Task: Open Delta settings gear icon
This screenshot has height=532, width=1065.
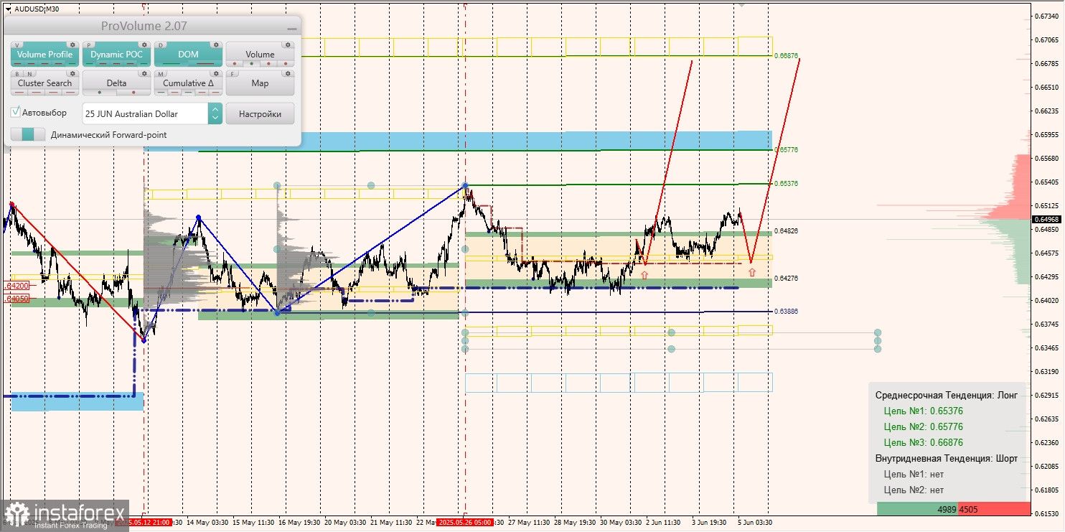Action: point(144,73)
